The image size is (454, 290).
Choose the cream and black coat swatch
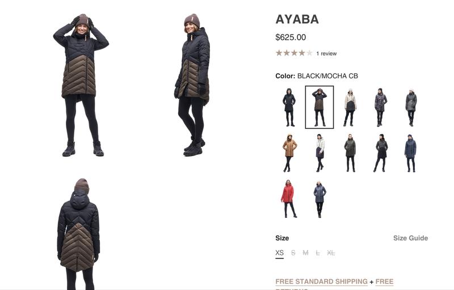tap(350, 107)
